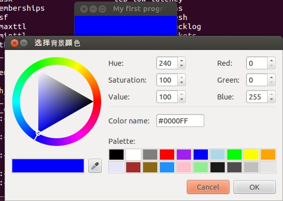Close the color chooser dialog

click(15, 43)
